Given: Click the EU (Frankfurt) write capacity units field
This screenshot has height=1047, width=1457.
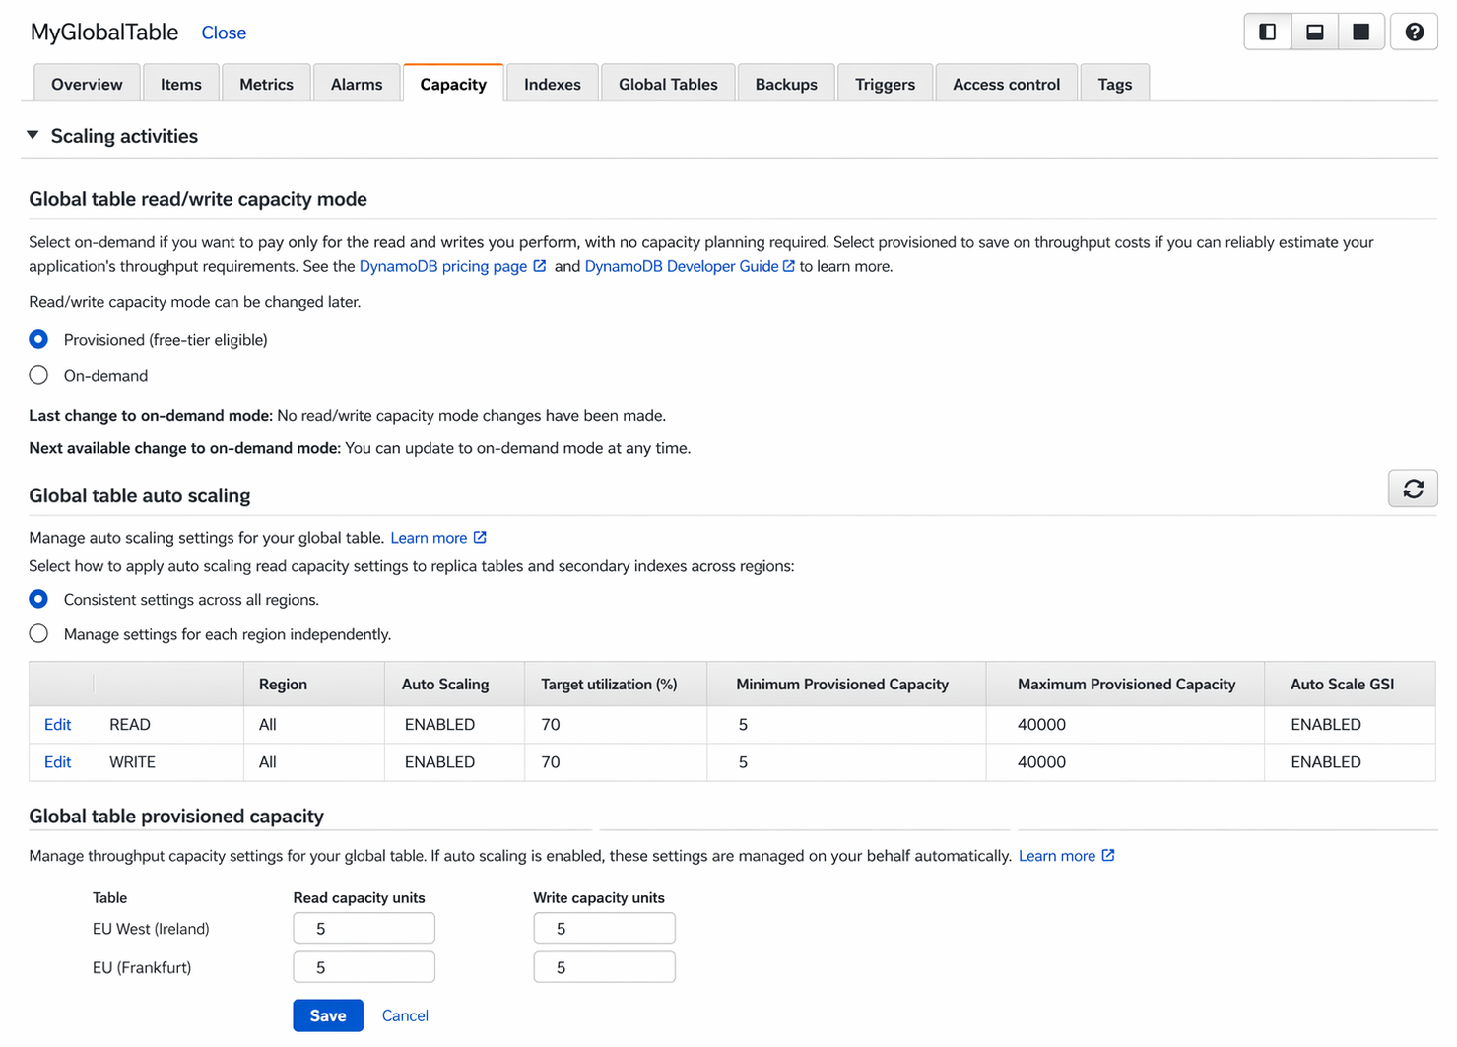Looking at the screenshot, I should 603,966.
